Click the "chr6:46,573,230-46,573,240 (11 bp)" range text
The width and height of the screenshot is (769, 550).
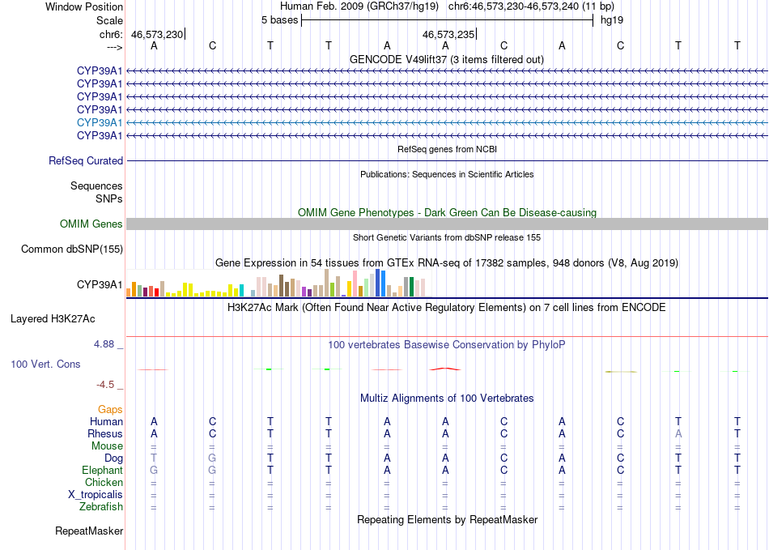tap(531, 6)
